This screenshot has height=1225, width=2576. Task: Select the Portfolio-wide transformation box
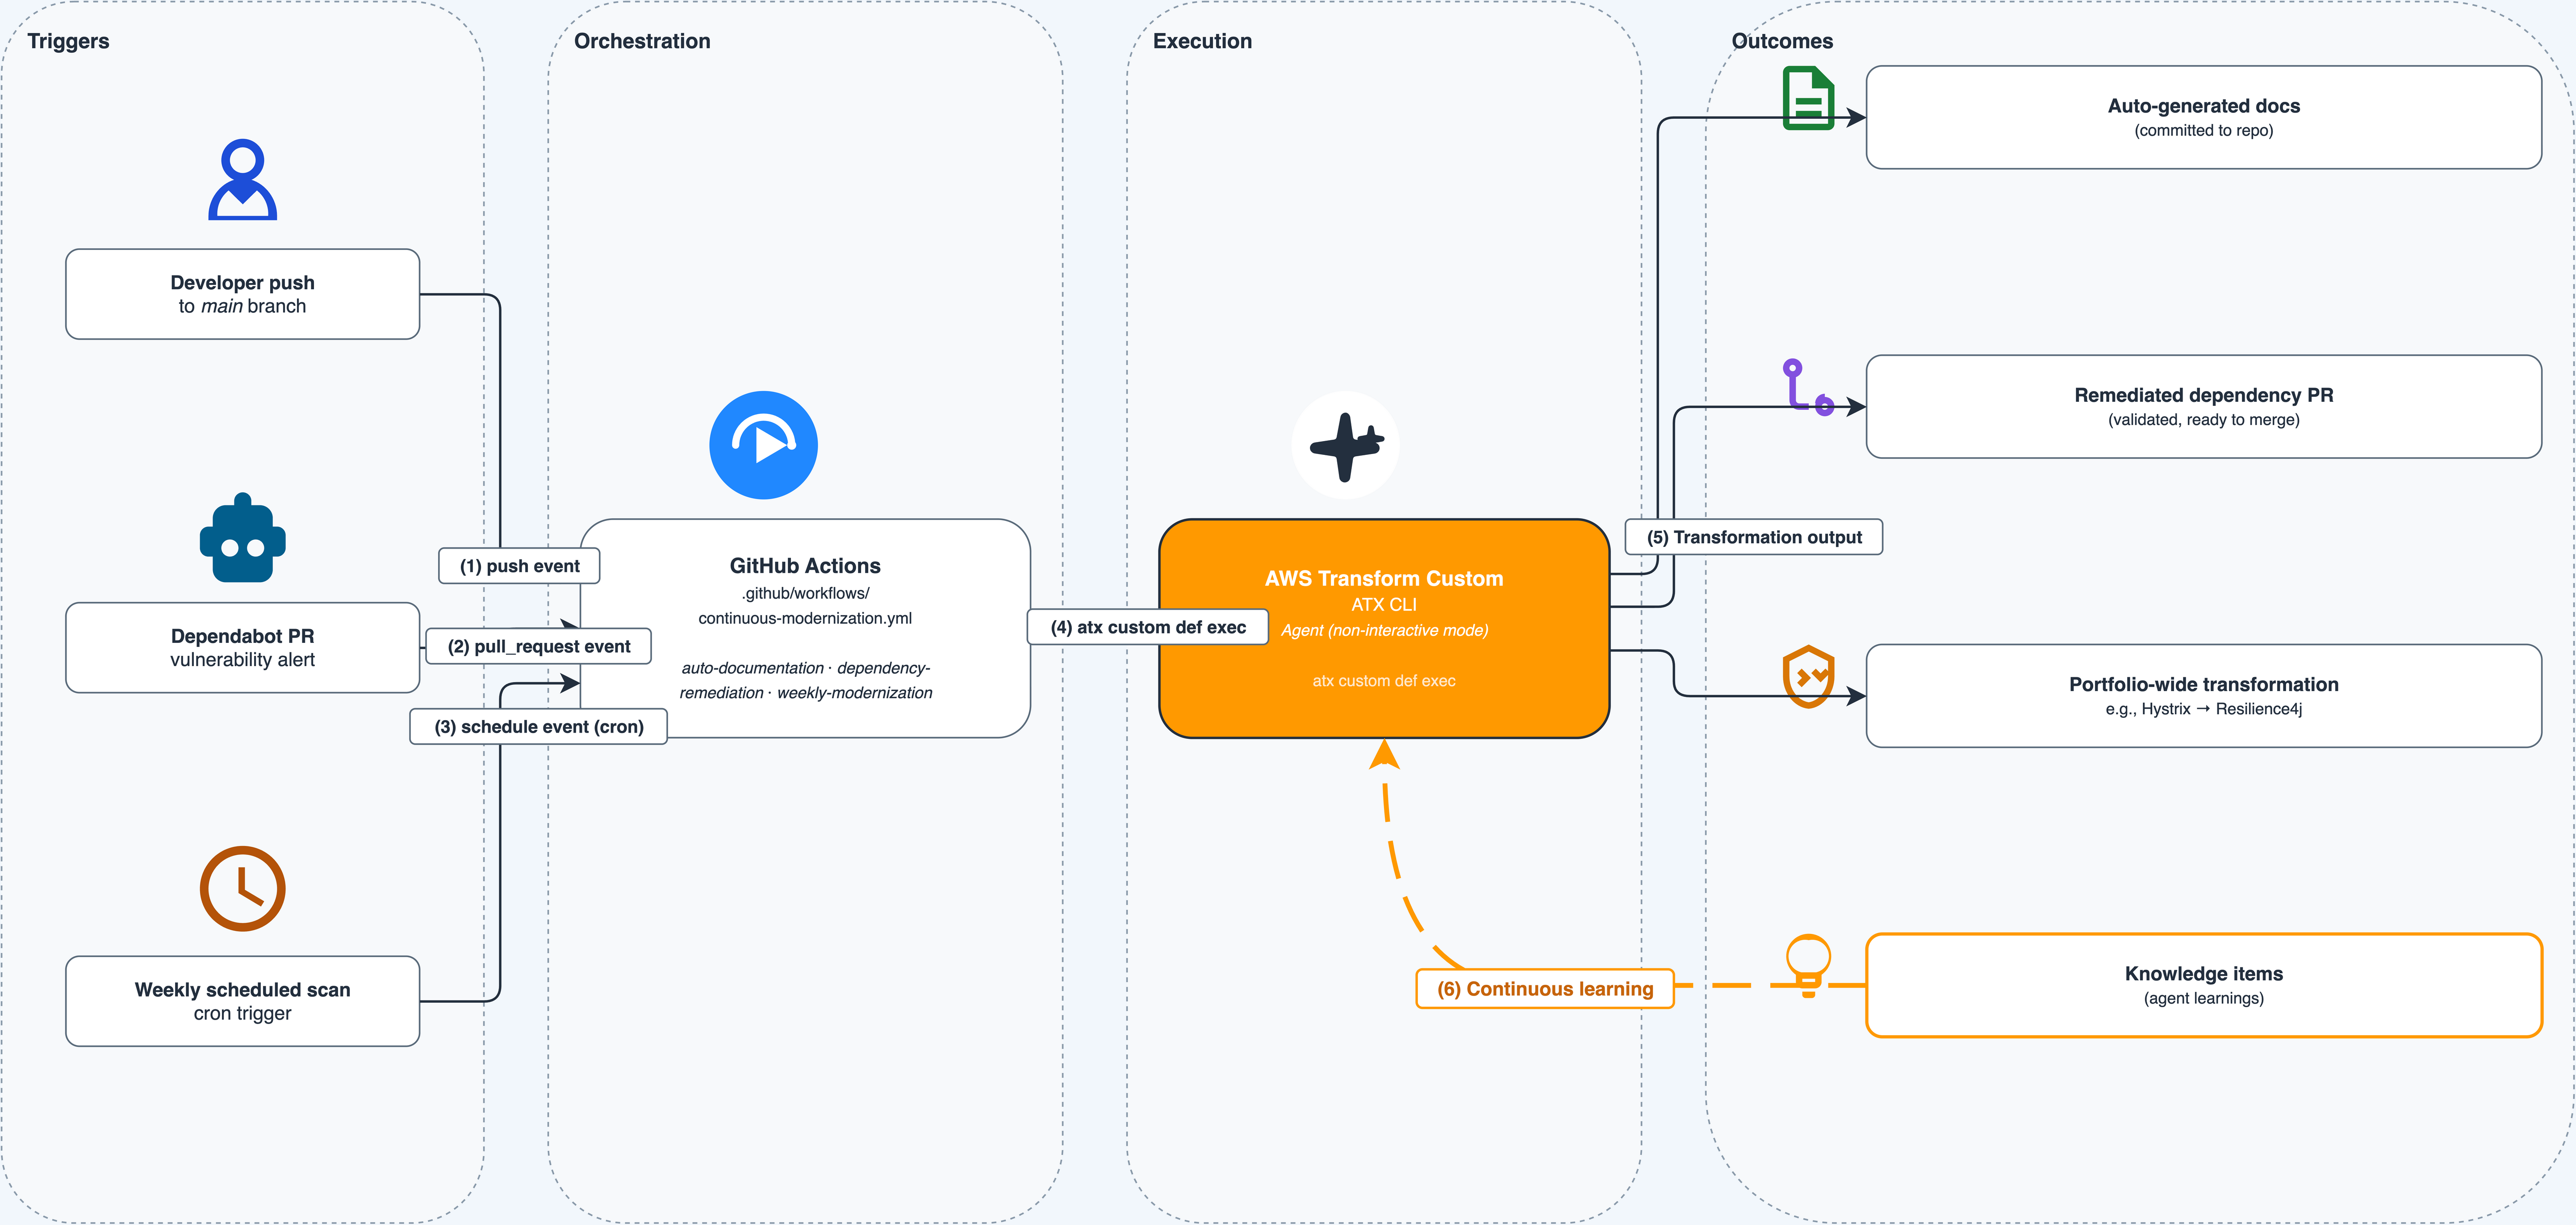[2203, 695]
